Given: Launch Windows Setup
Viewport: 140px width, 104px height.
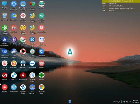Looking at the screenshot, I should click(x=41, y=89).
